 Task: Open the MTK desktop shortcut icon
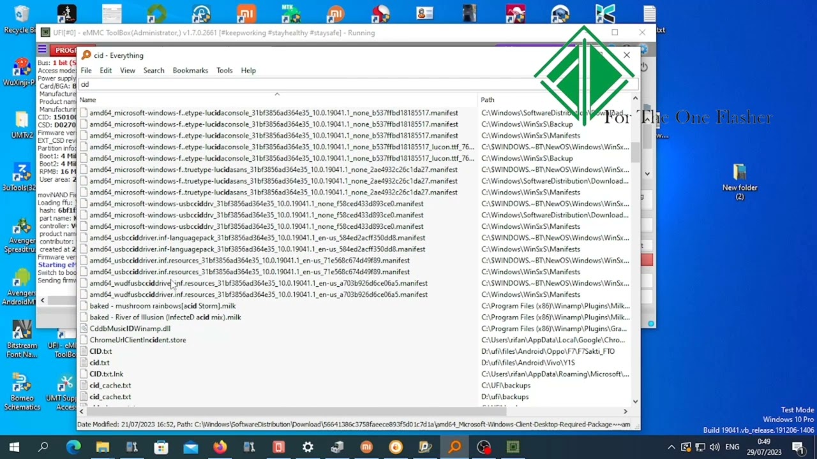(291, 13)
